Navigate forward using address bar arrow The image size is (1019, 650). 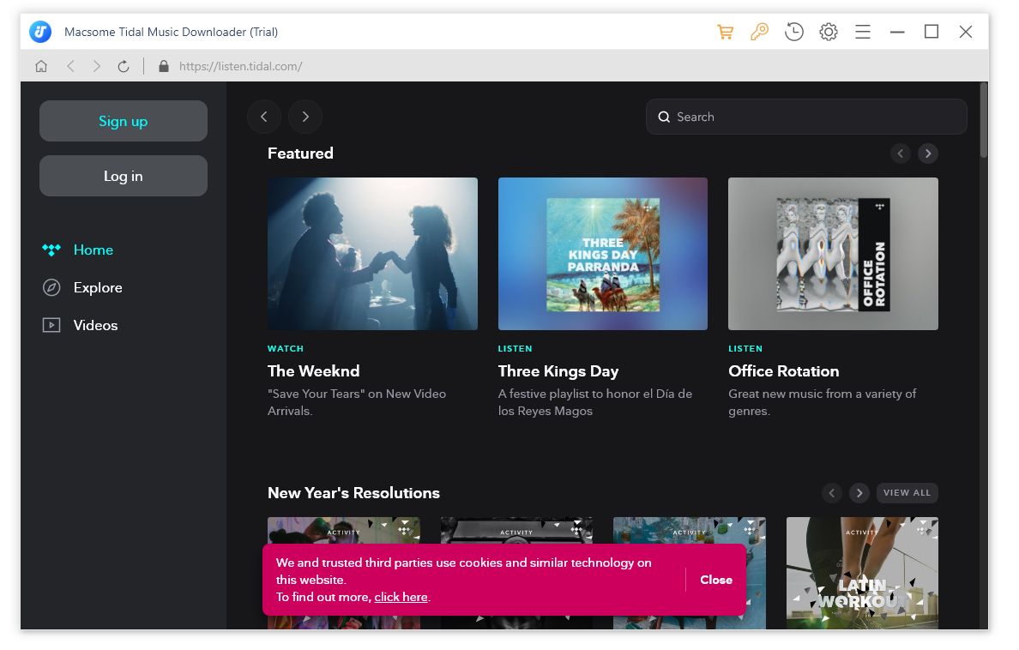pos(97,66)
